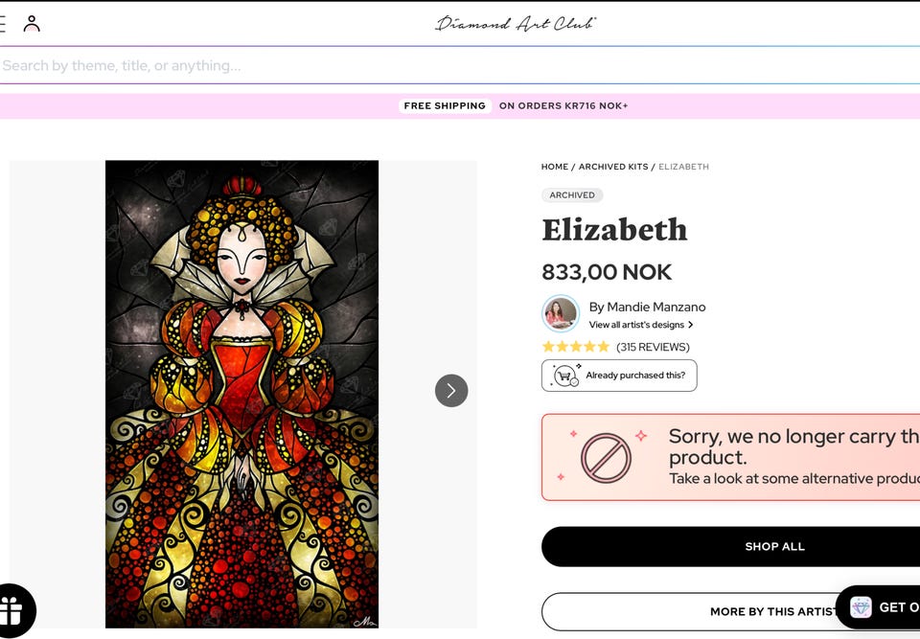The height and width of the screenshot is (639, 920).
Task: Open Mandie Manzano artist avatar
Action: [561, 314]
